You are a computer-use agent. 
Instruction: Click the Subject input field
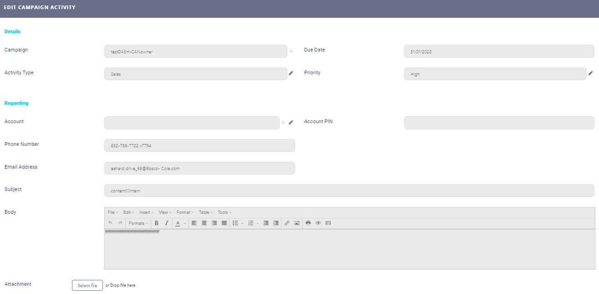(349, 191)
